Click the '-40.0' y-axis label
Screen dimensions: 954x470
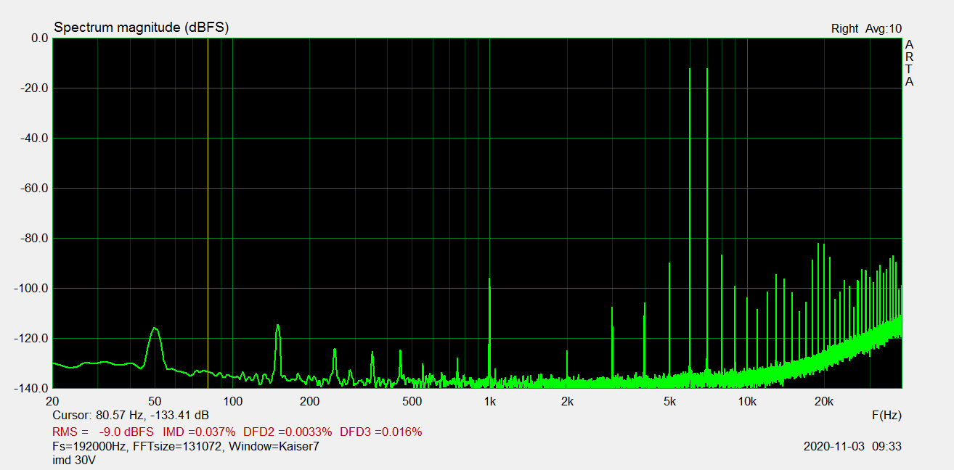tap(35, 139)
